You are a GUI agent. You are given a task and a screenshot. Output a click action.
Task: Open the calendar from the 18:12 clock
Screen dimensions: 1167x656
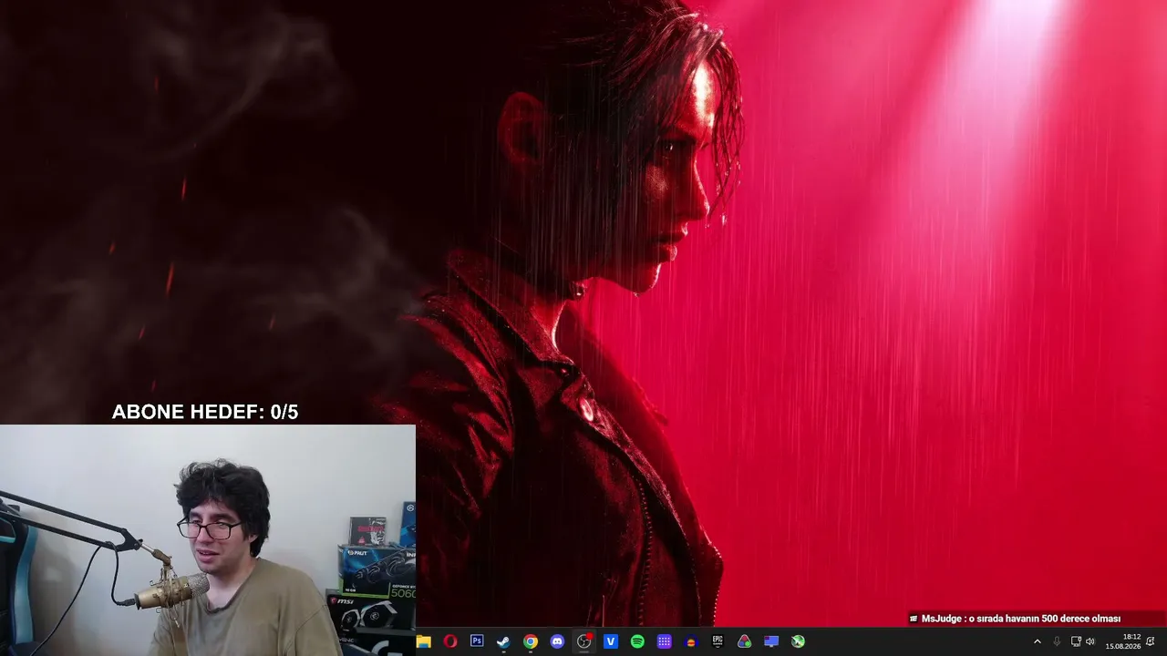(x=1123, y=641)
